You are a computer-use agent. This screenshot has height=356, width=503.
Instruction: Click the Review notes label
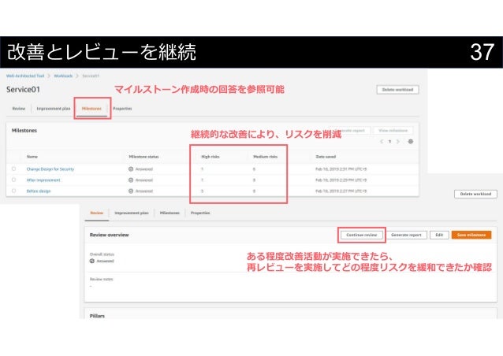click(x=102, y=279)
